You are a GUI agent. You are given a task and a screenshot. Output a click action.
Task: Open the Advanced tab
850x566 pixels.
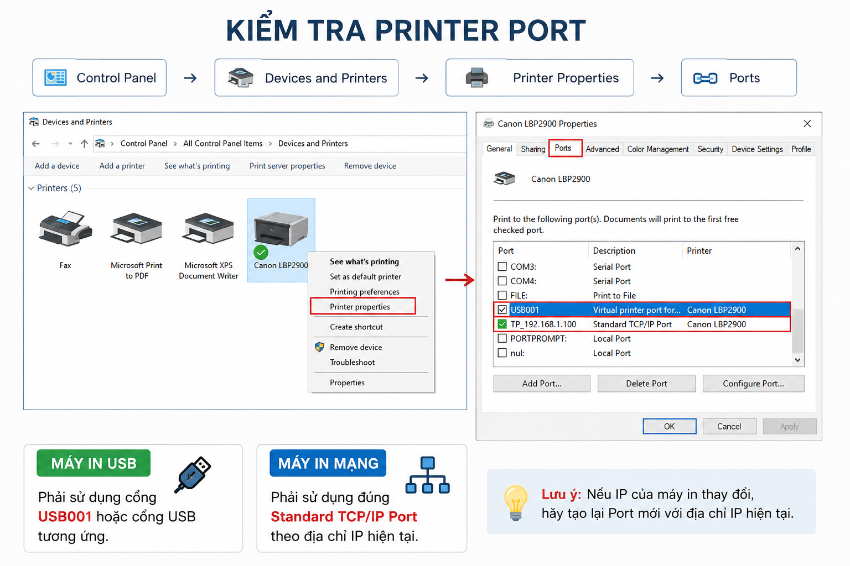point(602,149)
